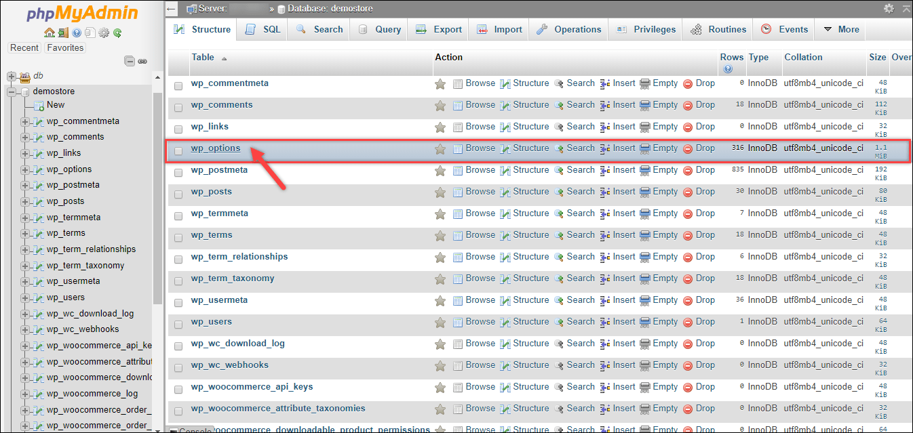This screenshot has height=433, width=913.
Task: Click Search icon for wp_postmeta row
Action: click(x=559, y=170)
